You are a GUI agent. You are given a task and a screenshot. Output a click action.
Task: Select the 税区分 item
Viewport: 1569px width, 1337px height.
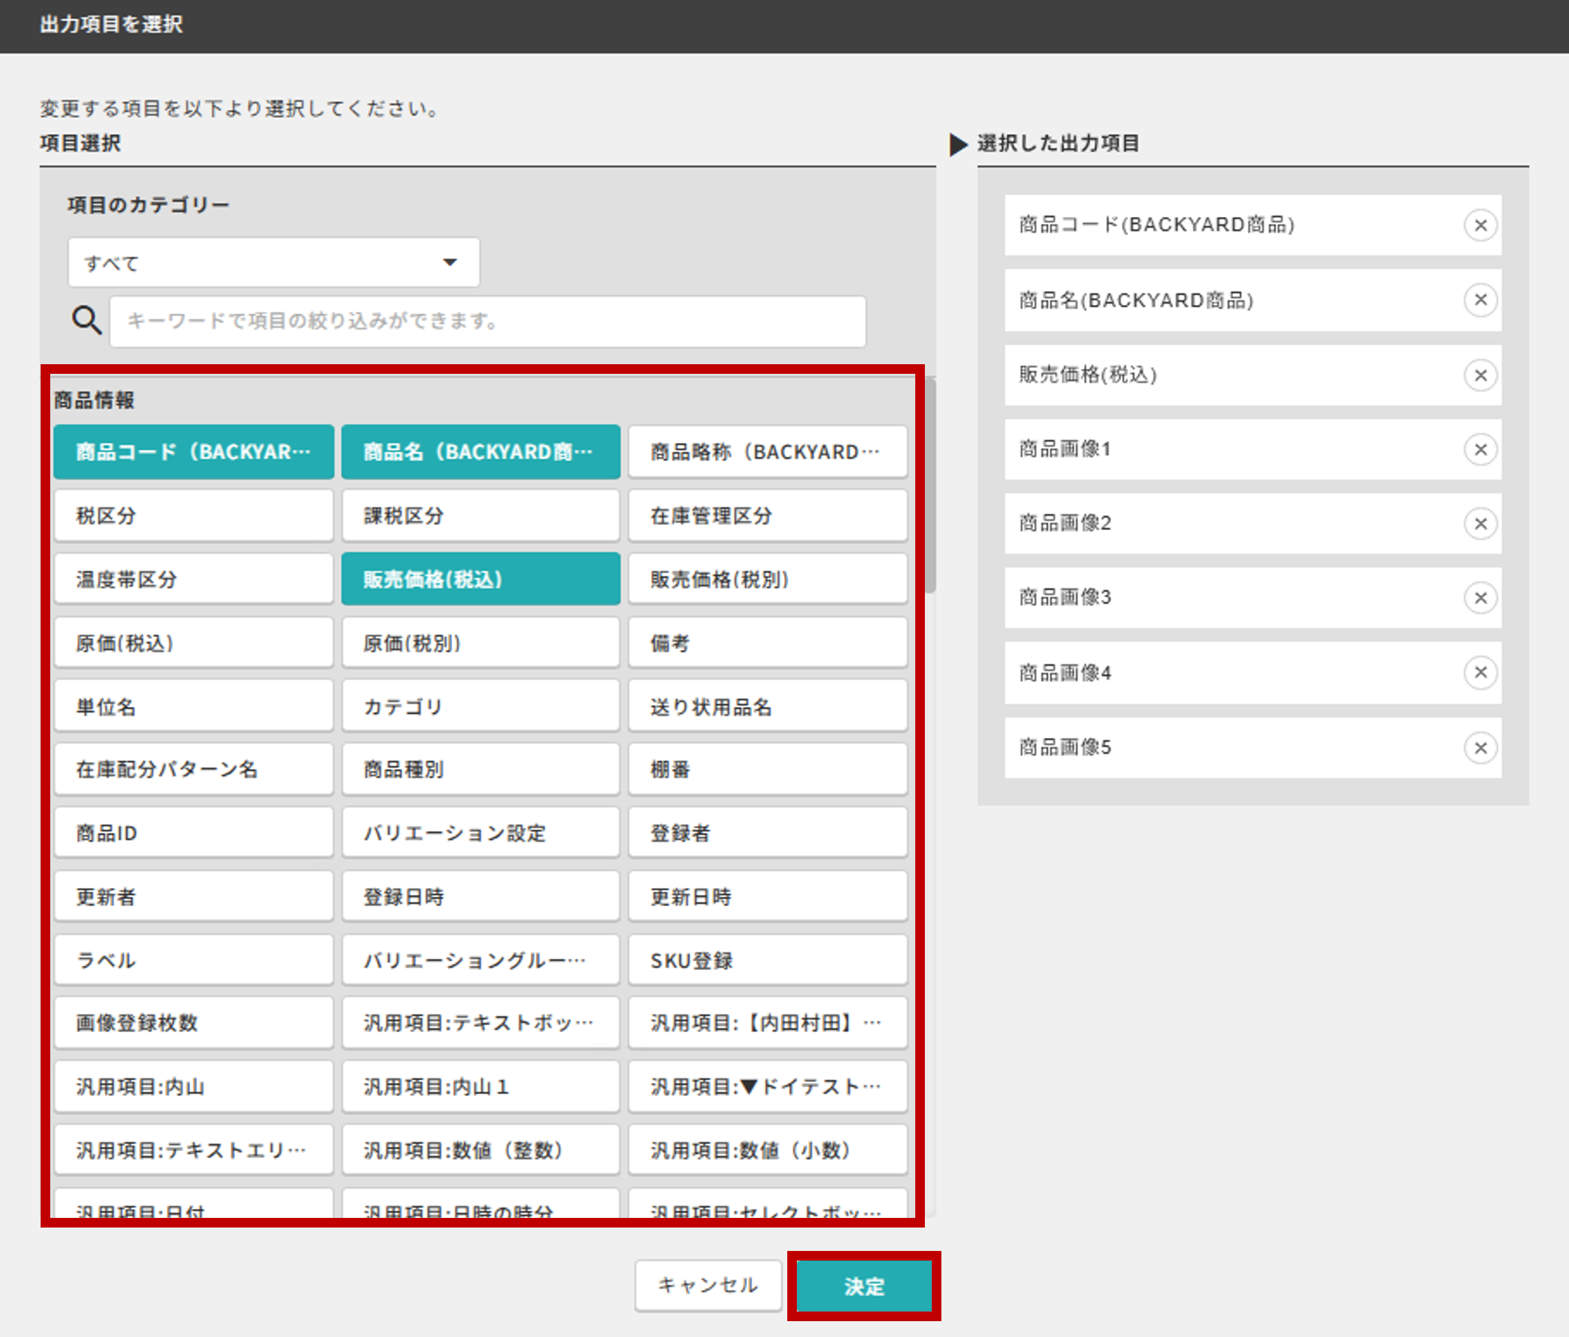click(x=194, y=516)
